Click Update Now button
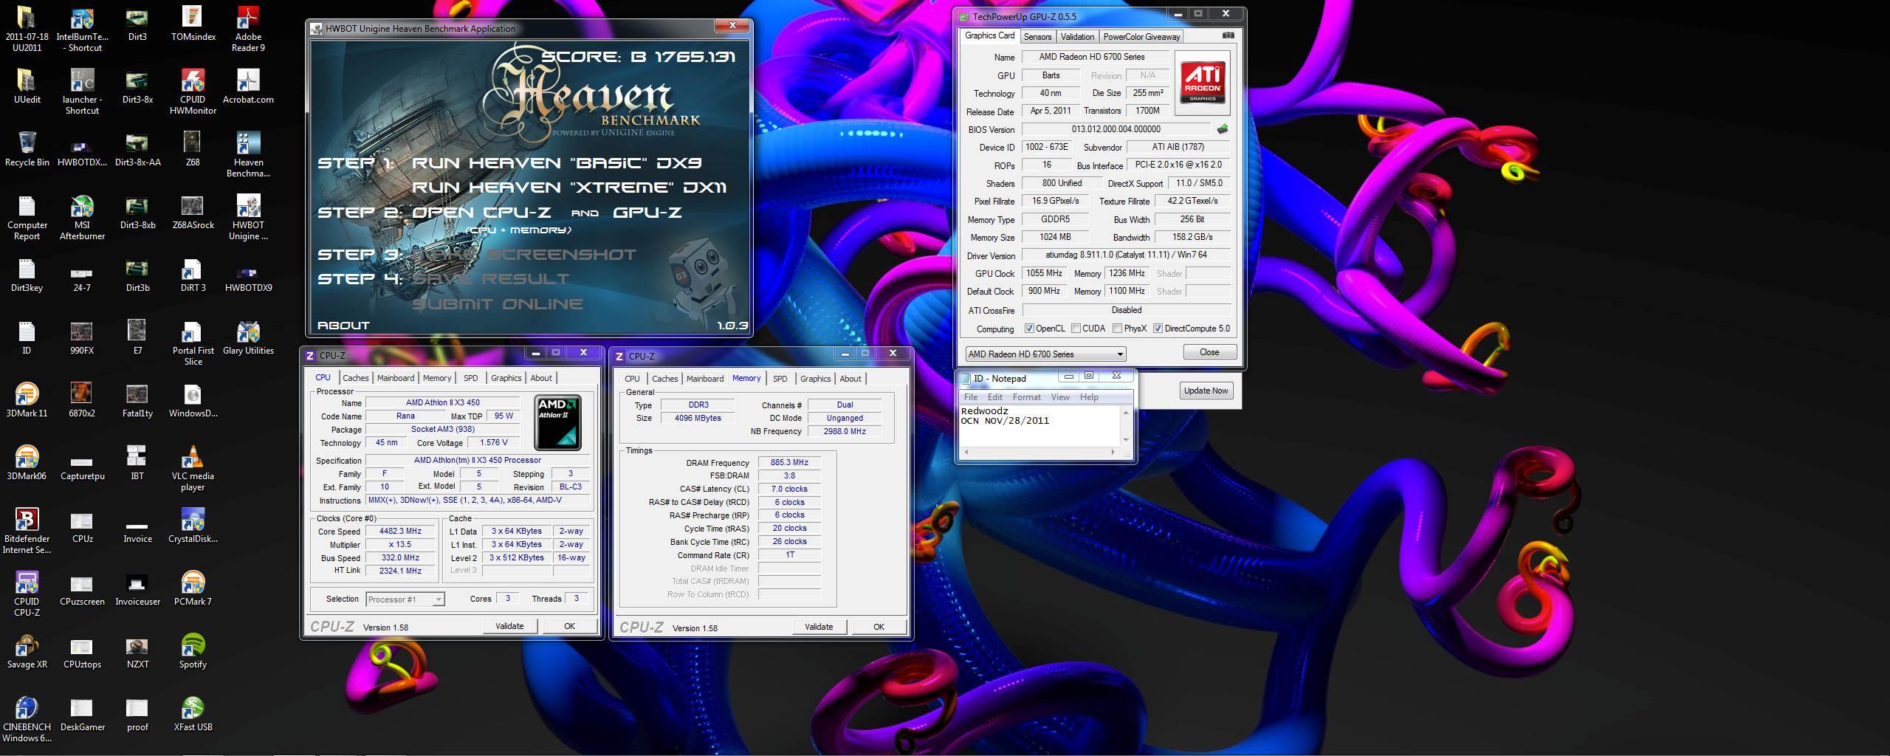Image resolution: width=1890 pixels, height=756 pixels. click(x=1206, y=391)
